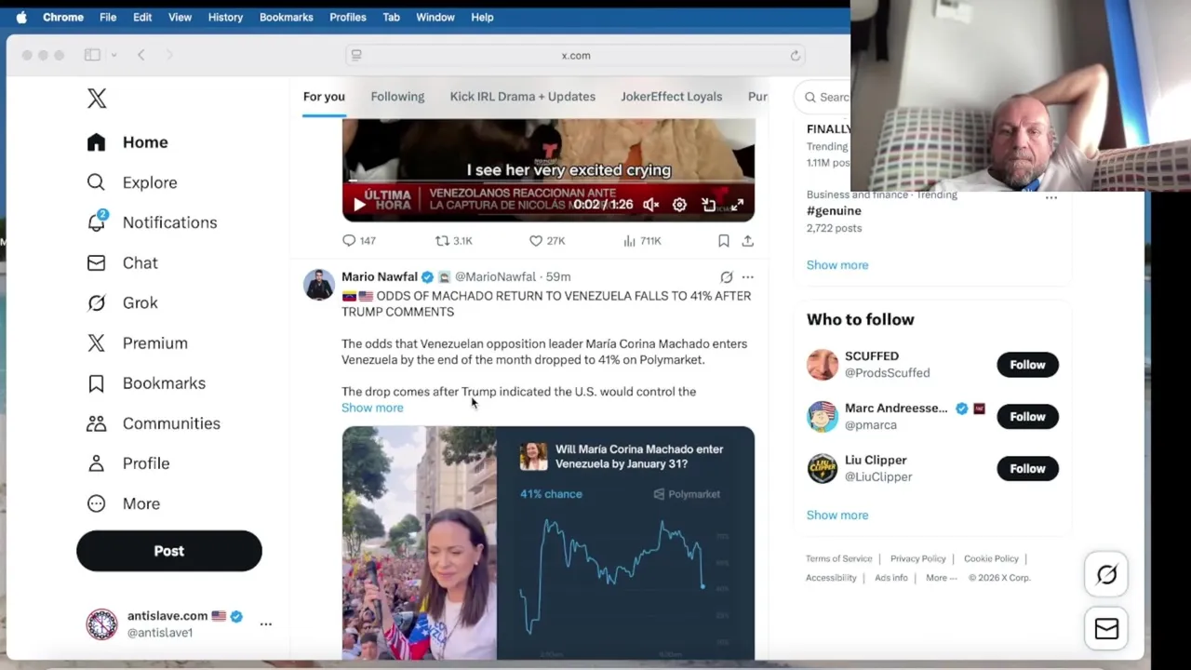Open JokerEffect Loyals tab

click(x=672, y=97)
